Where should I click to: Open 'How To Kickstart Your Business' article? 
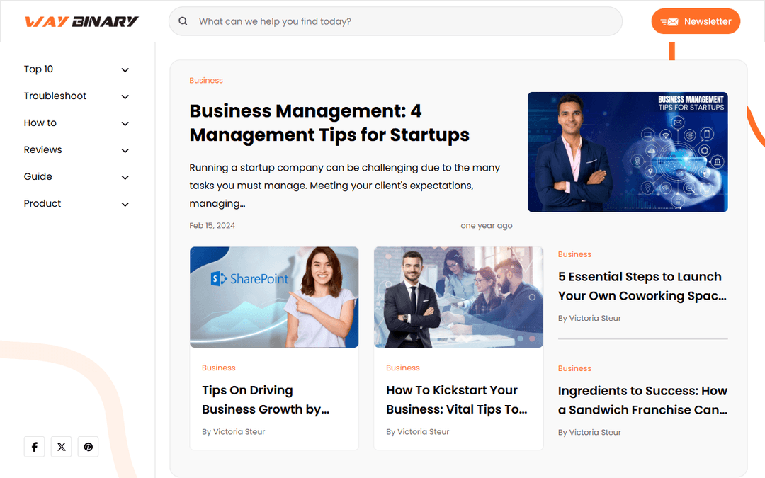point(457,400)
